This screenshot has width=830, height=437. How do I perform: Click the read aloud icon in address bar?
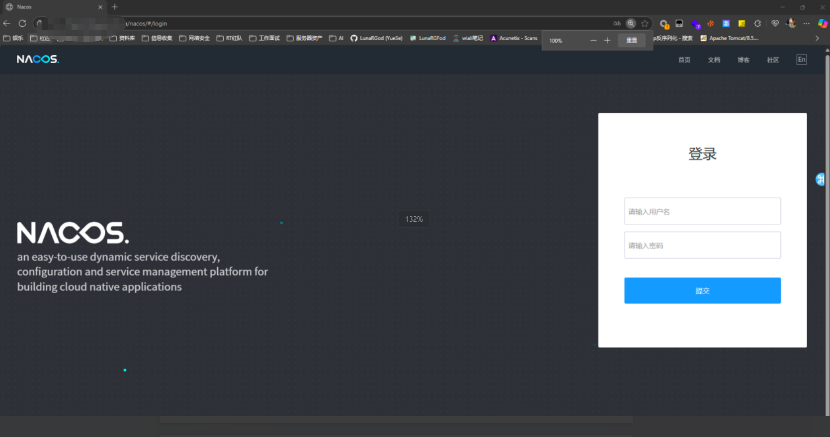[x=617, y=23]
